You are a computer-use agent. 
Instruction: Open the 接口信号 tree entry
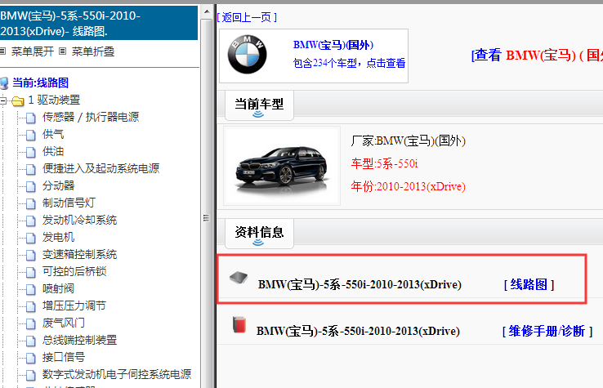[64, 357]
